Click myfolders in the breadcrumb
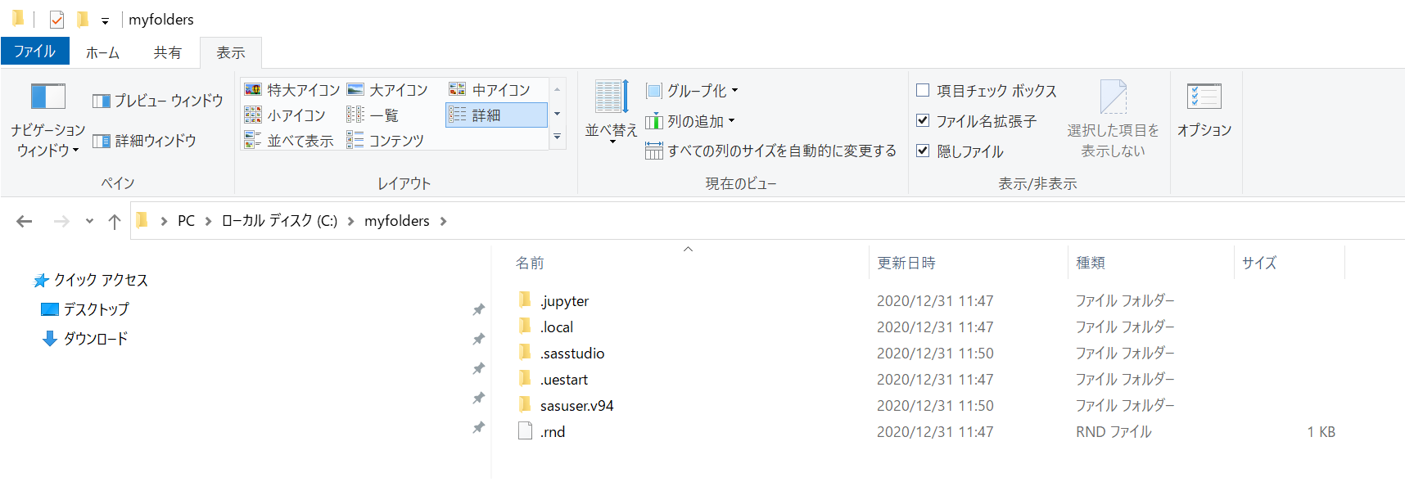This screenshot has width=1405, height=482. (397, 221)
